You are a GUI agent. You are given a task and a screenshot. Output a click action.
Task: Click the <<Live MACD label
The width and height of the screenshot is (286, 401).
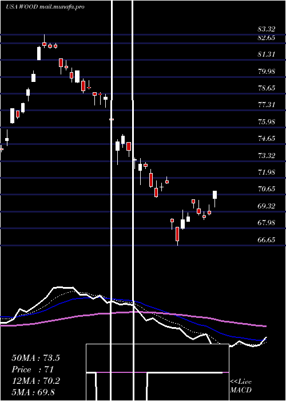click(x=241, y=386)
